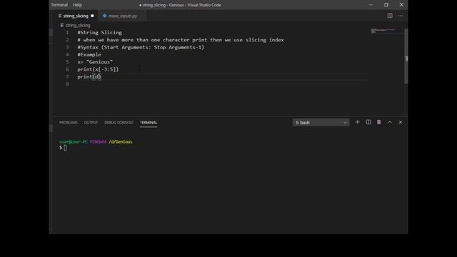Switch to the string_slicing editor tab

click(76, 16)
